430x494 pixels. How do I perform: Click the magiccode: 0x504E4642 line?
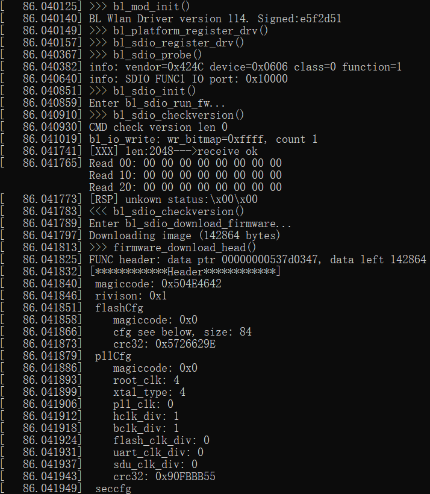click(158, 284)
